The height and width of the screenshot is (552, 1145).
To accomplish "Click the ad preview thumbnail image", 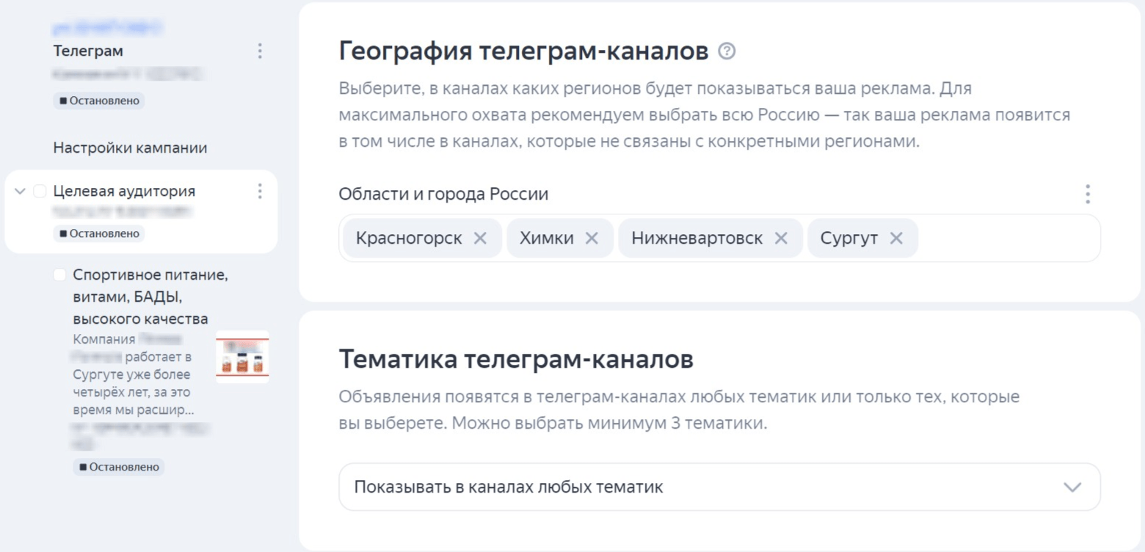I will click(x=242, y=357).
